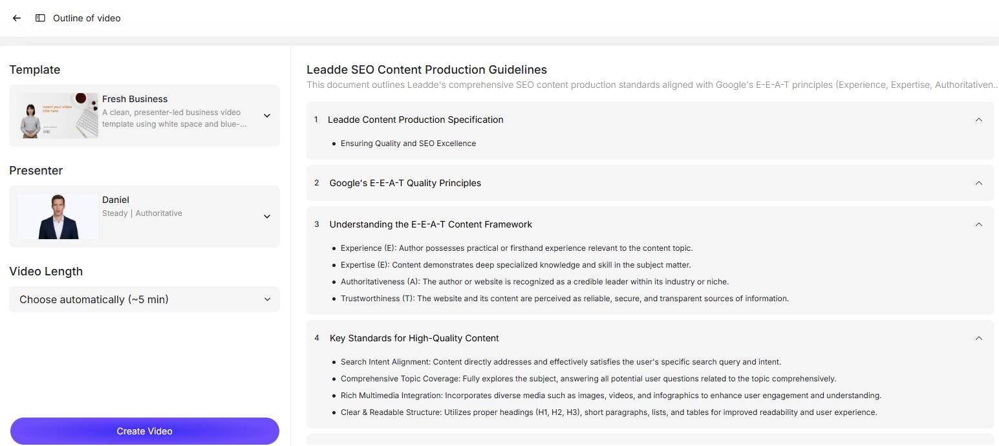Click the back arrow icon
This screenshot has height=446, width=999.
[17, 18]
